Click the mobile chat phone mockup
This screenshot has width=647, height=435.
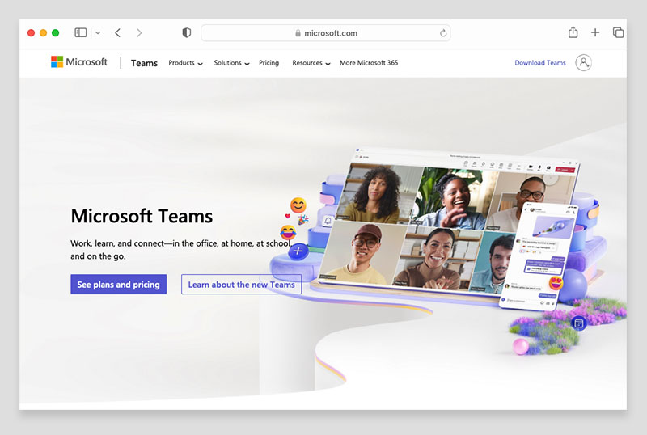(x=539, y=256)
